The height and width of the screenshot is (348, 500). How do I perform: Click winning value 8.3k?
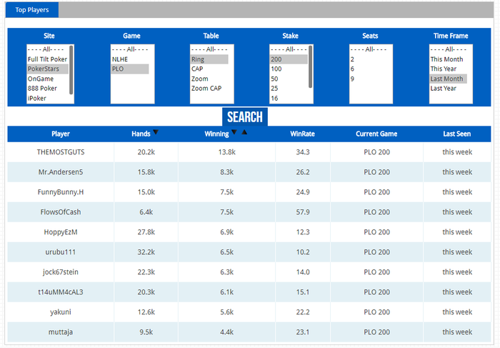pos(226,172)
